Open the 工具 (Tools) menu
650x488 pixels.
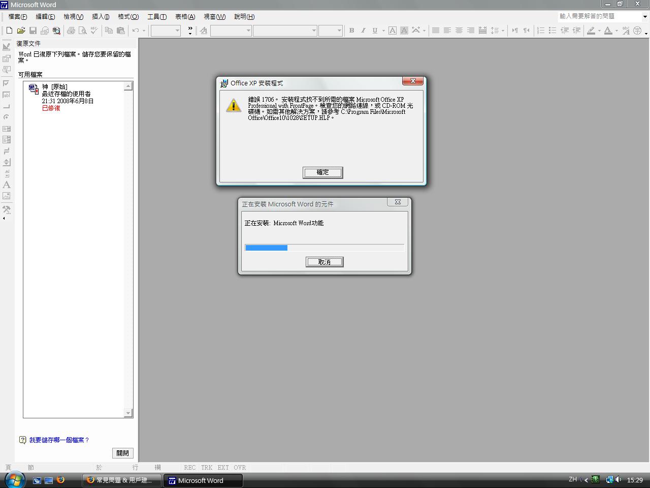click(x=156, y=17)
